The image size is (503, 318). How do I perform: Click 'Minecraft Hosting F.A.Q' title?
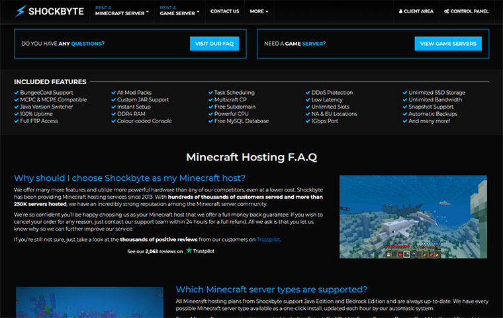[x=251, y=157]
